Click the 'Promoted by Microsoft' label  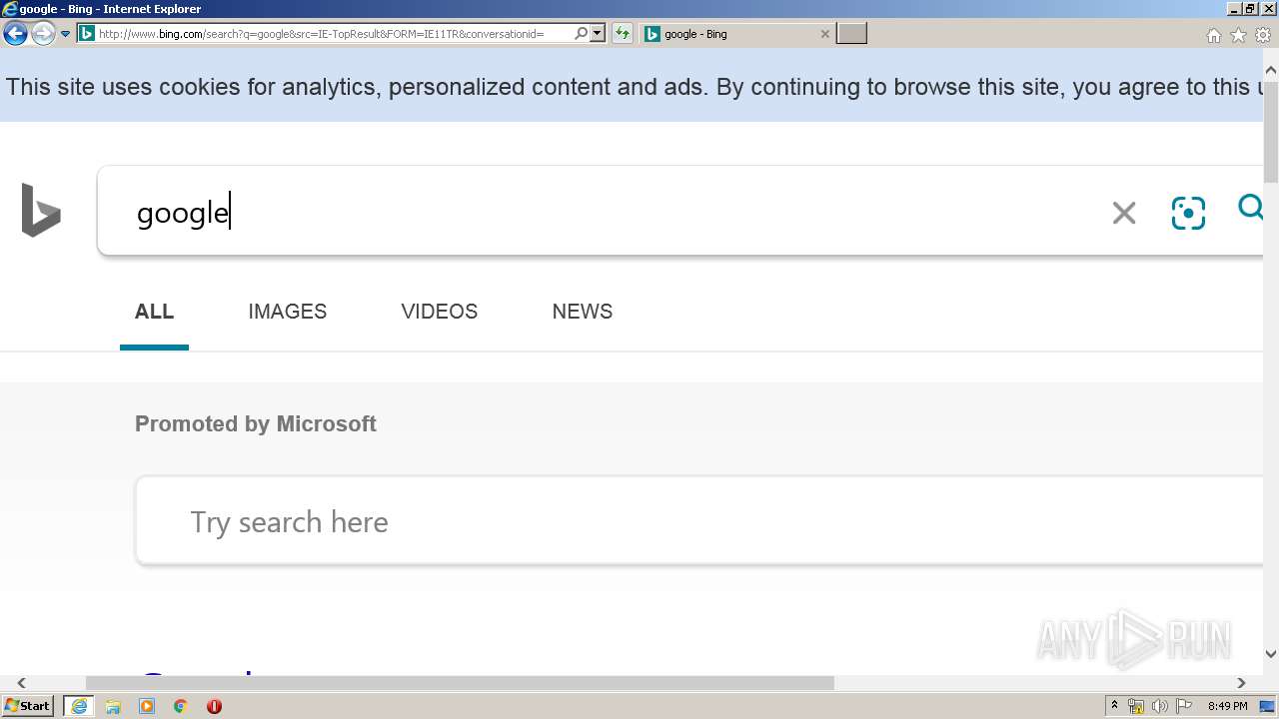click(x=256, y=423)
